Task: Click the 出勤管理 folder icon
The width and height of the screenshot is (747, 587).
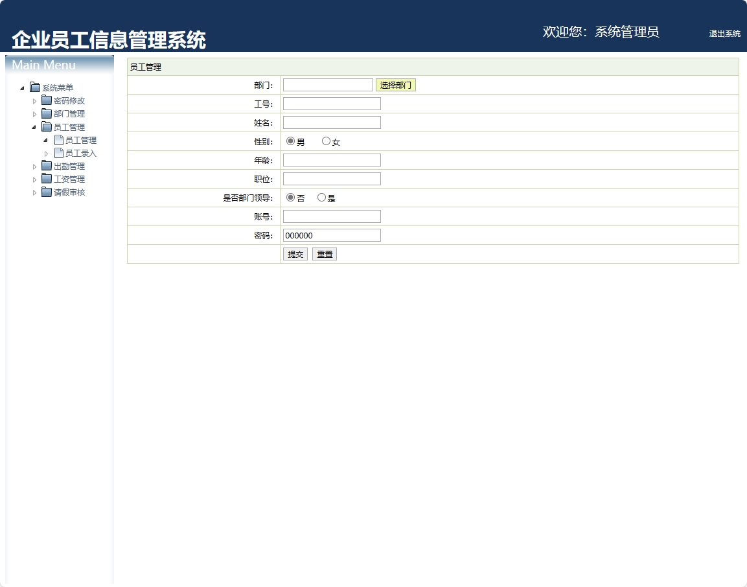Action: 46,166
